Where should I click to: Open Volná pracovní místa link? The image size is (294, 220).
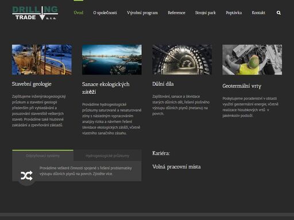[x=176, y=167]
